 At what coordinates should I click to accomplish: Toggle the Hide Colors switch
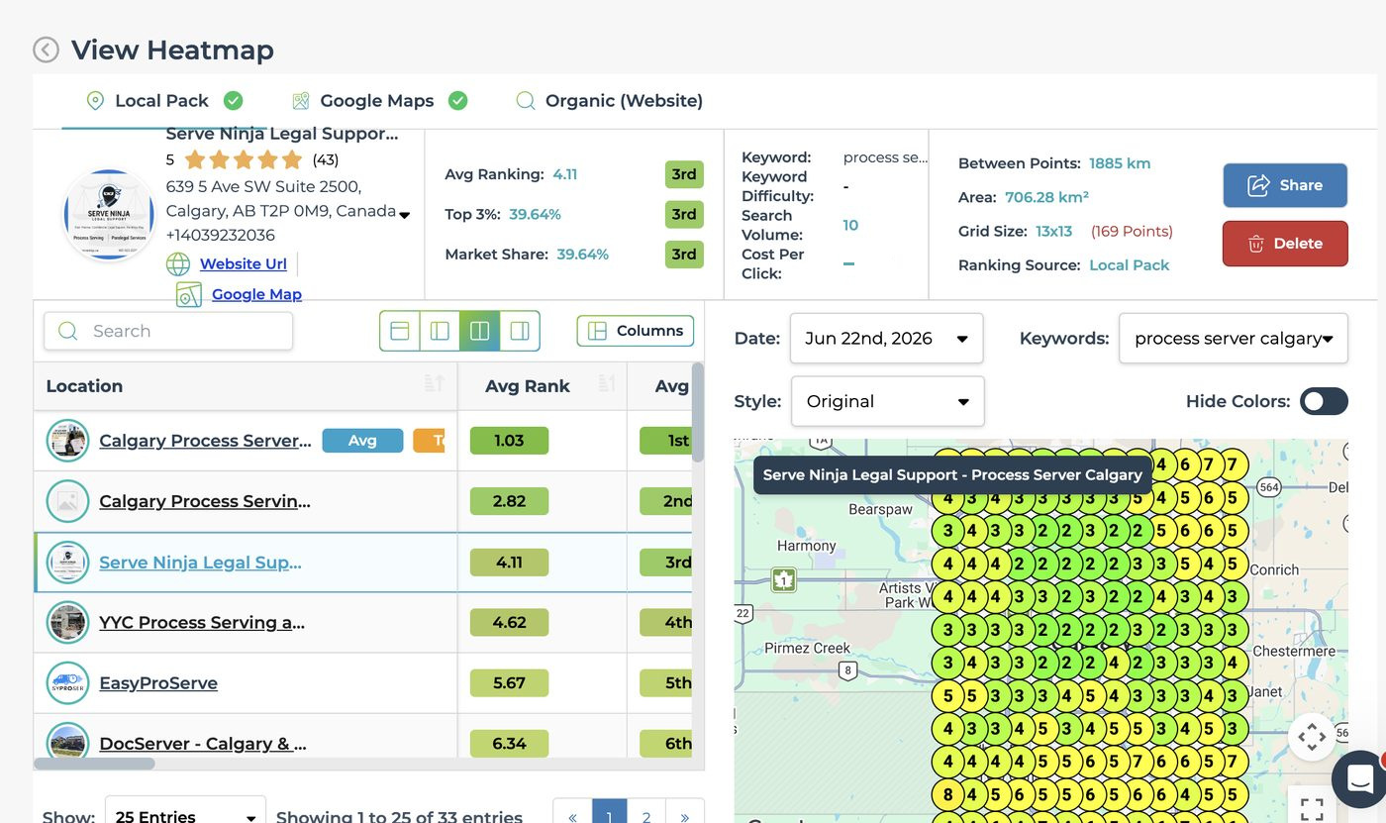[1324, 401]
